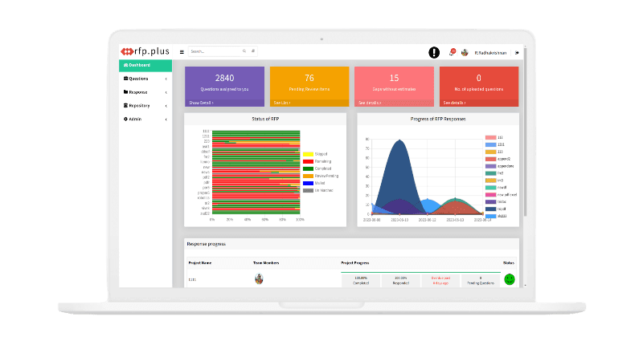Click the team member avatar in the table
643x361 pixels.
pos(259,279)
